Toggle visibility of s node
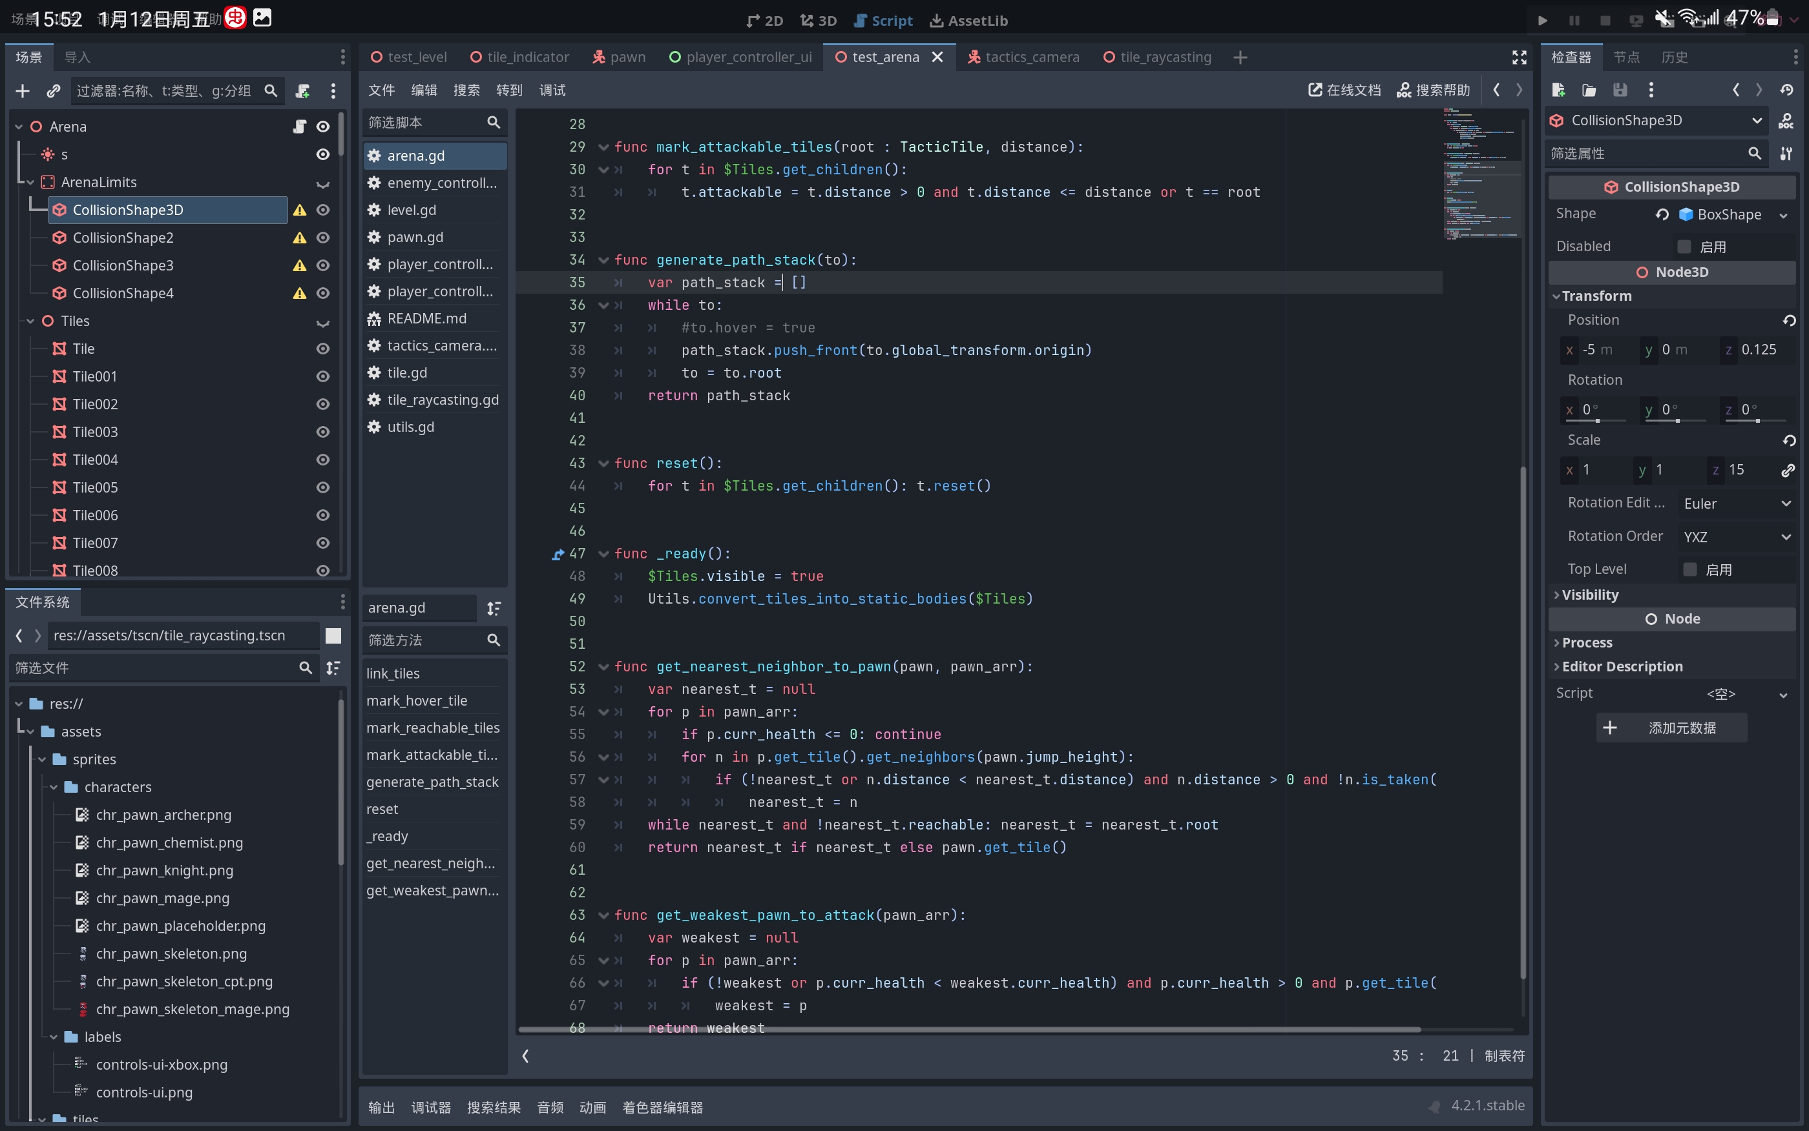The image size is (1809, 1131). pos(322,154)
